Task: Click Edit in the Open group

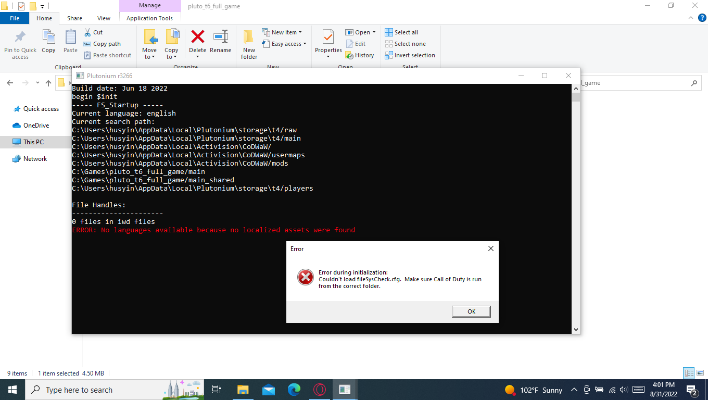Action: (356, 44)
